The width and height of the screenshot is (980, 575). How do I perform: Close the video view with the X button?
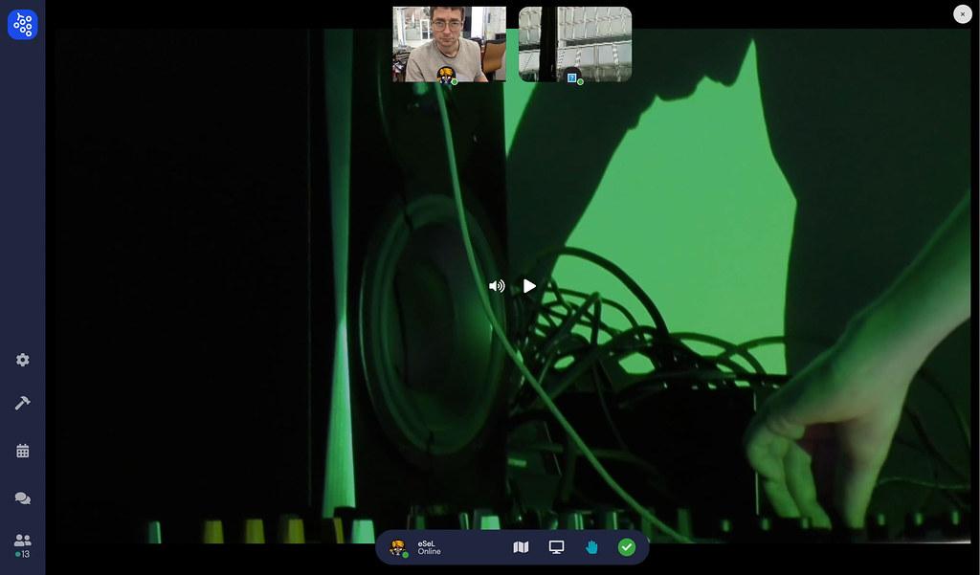[963, 14]
